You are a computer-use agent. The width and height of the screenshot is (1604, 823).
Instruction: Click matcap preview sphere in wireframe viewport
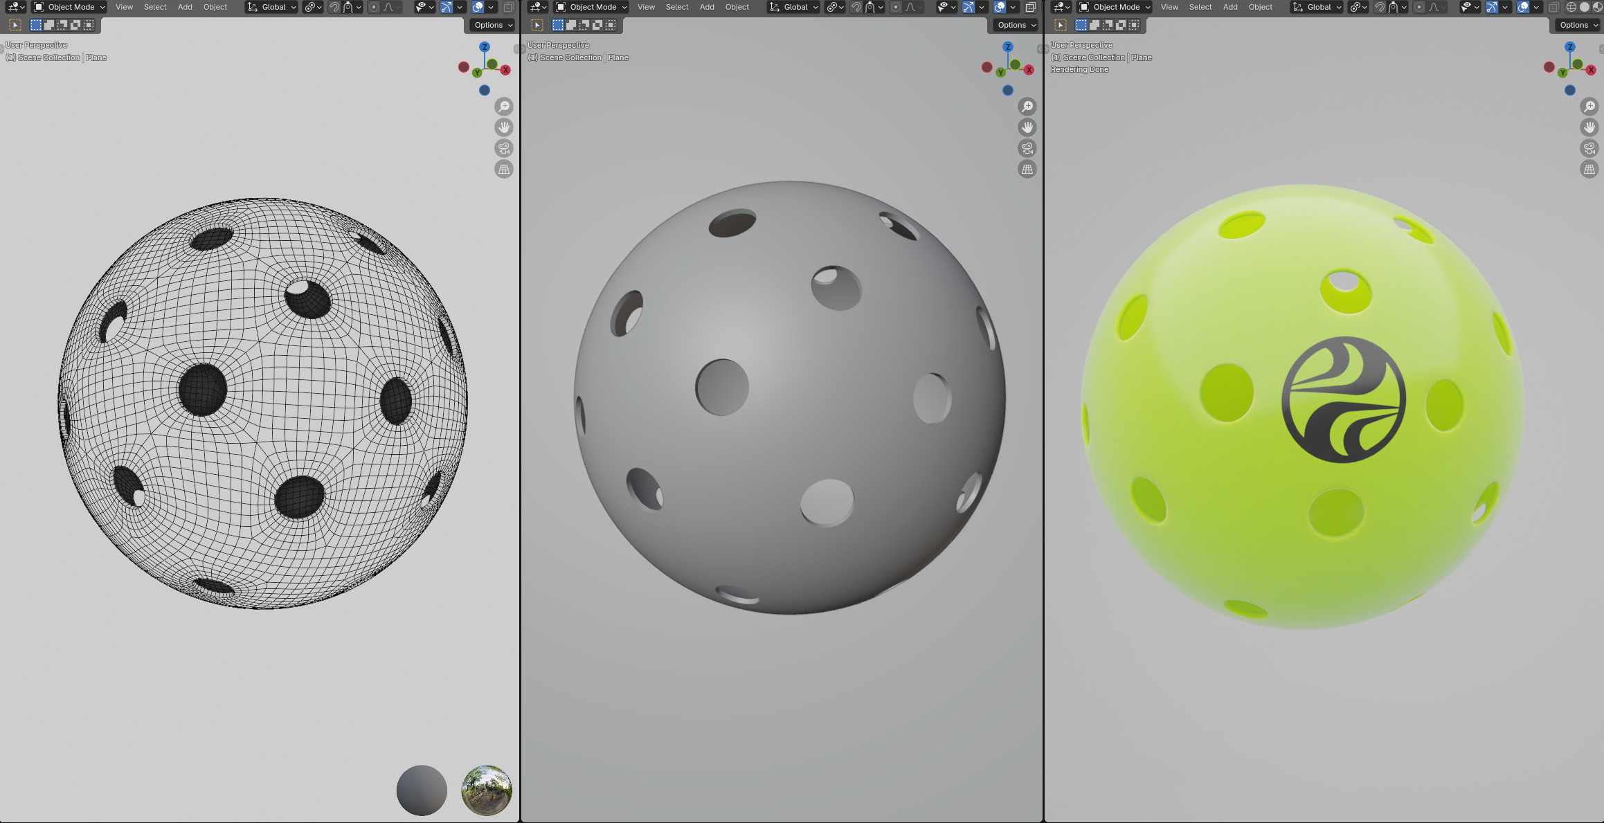422,790
